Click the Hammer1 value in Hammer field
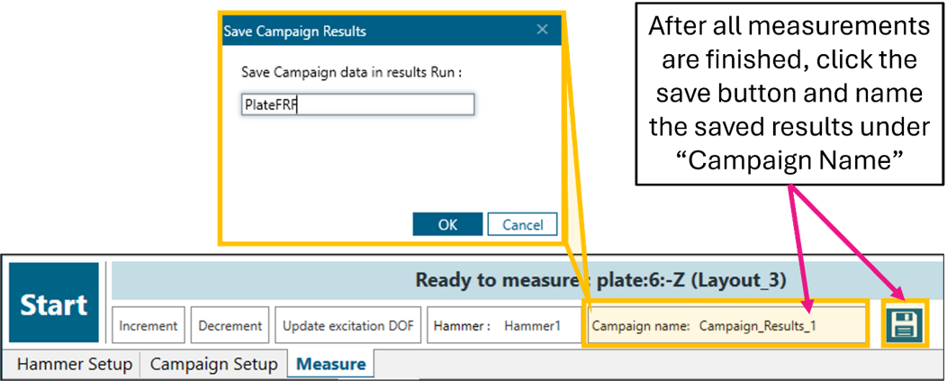Viewport: 947px width, 381px height. [x=531, y=325]
